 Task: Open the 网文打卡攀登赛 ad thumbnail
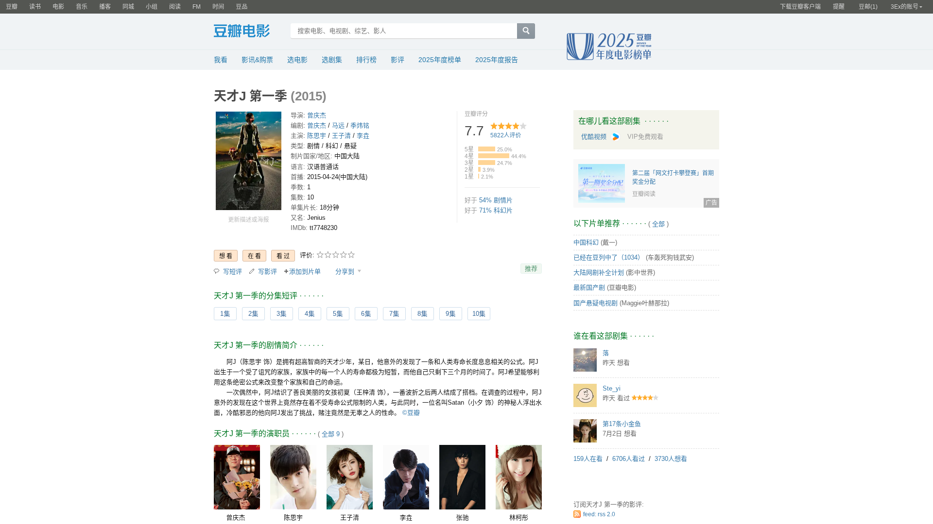tap(602, 183)
